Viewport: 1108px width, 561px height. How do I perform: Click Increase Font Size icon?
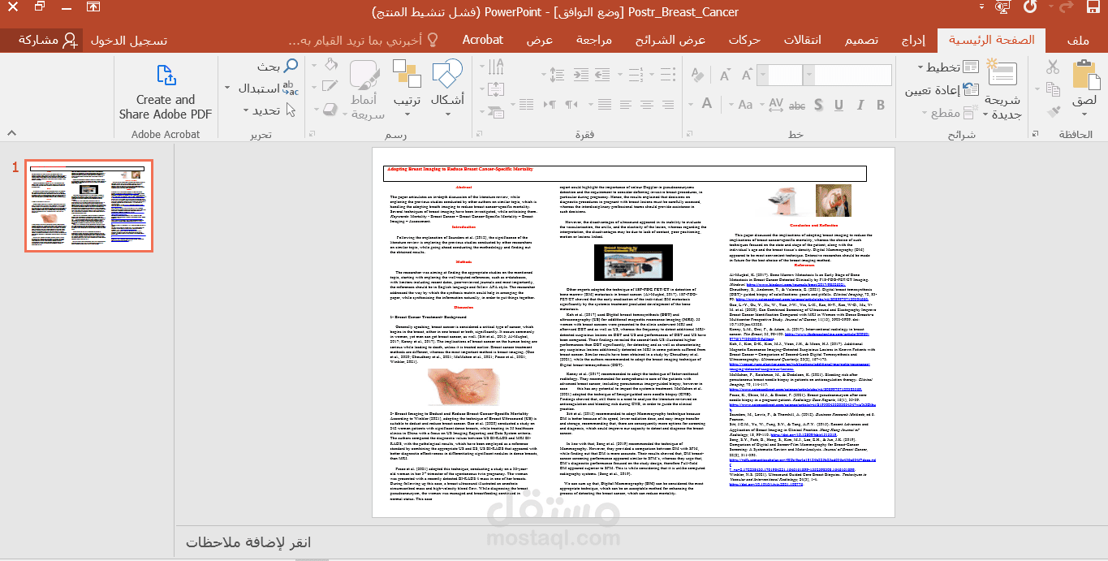click(x=746, y=75)
